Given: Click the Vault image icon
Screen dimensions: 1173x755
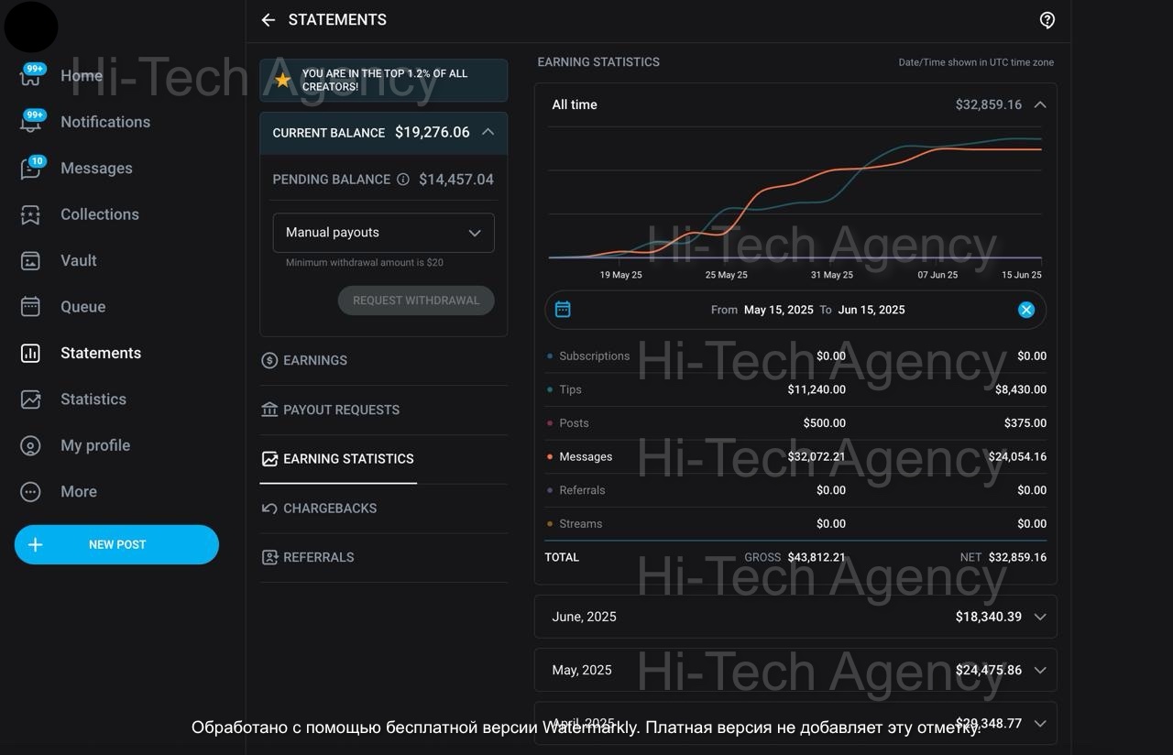Looking at the screenshot, I should (30, 261).
